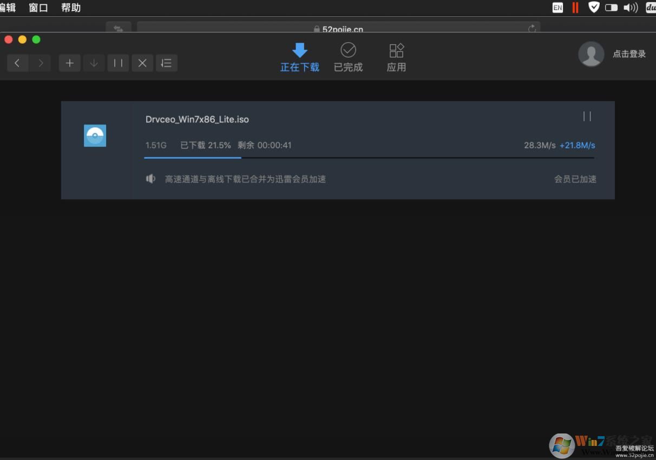Select the Drvceo_Win7x86_Lite.iso filename
This screenshot has width=656, height=460.
197,119
